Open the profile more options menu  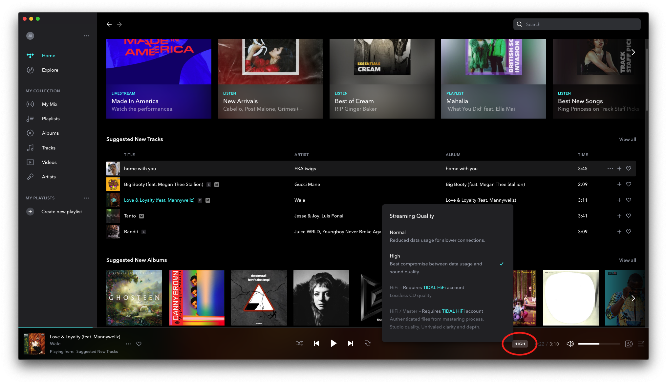pos(86,36)
